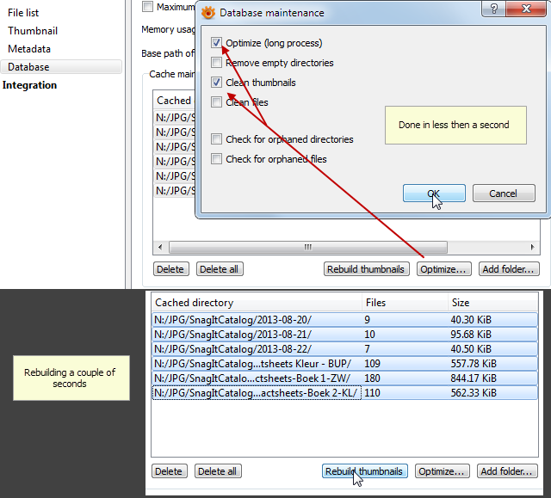This screenshot has height=498, width=551.
Task: Click lower panel Delete button
Action: click(169, 471)
